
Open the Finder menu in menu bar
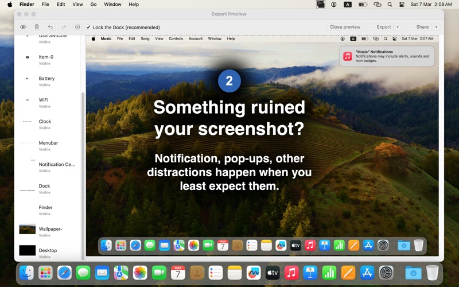(x=26, y=5)
